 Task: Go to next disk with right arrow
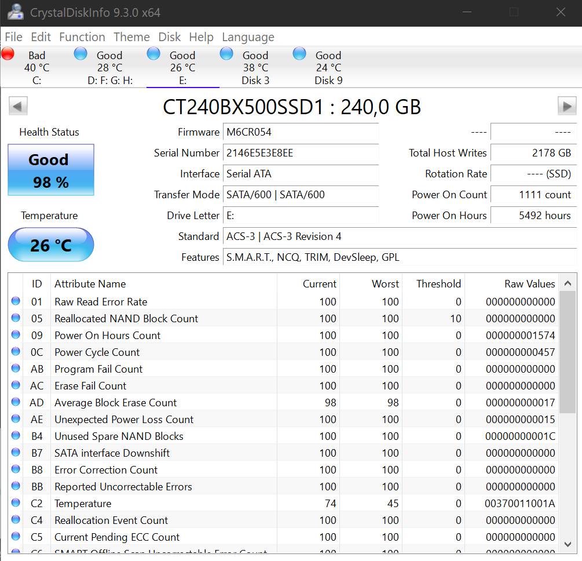567,106
